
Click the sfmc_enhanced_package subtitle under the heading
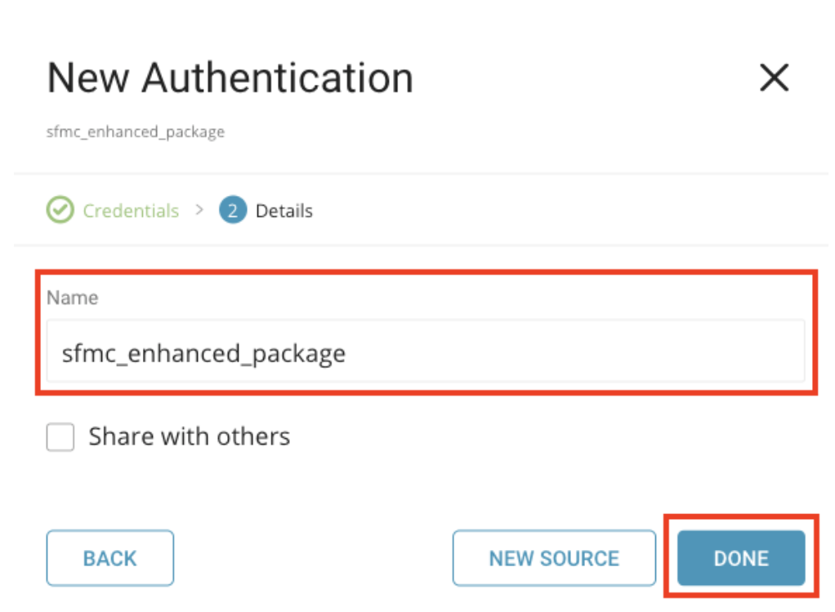[135, 131]
